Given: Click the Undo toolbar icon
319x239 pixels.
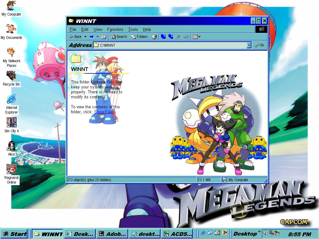Looking at the screenshot, I should point(186,37).
